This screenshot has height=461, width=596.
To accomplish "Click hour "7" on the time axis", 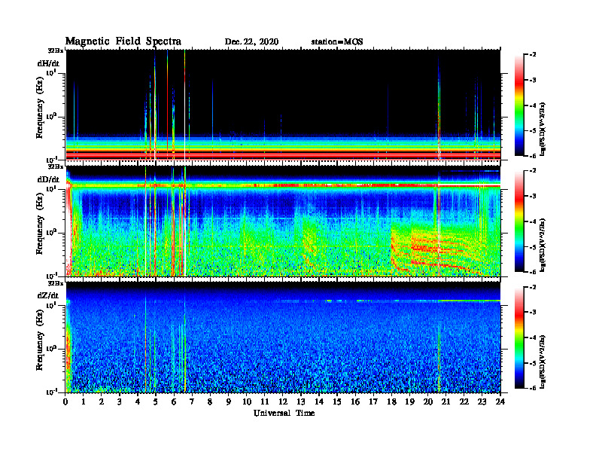I will 192,402.
